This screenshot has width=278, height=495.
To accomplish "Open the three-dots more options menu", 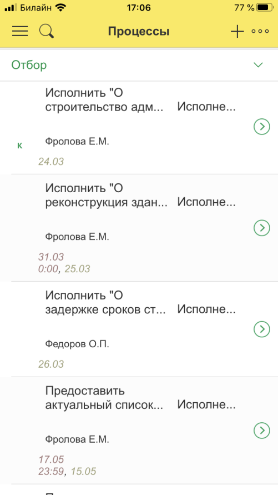I will (260, 31).
